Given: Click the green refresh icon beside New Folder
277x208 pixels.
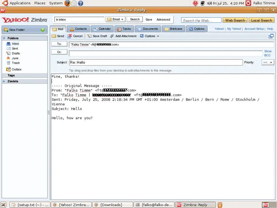Looking at the screenshot, I should pyautogui.click(x=43, y=30).
